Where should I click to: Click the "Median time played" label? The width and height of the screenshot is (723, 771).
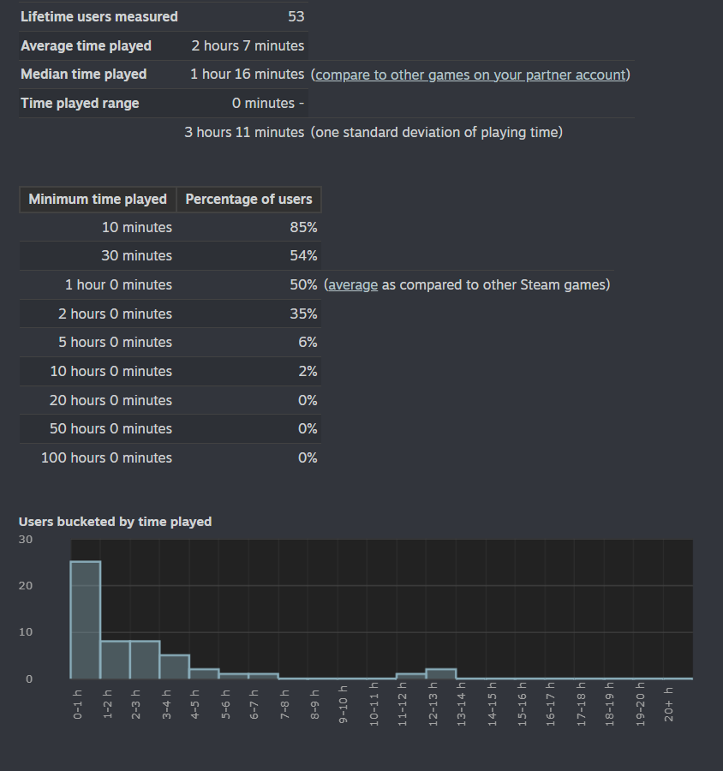(x=84, y=75)
